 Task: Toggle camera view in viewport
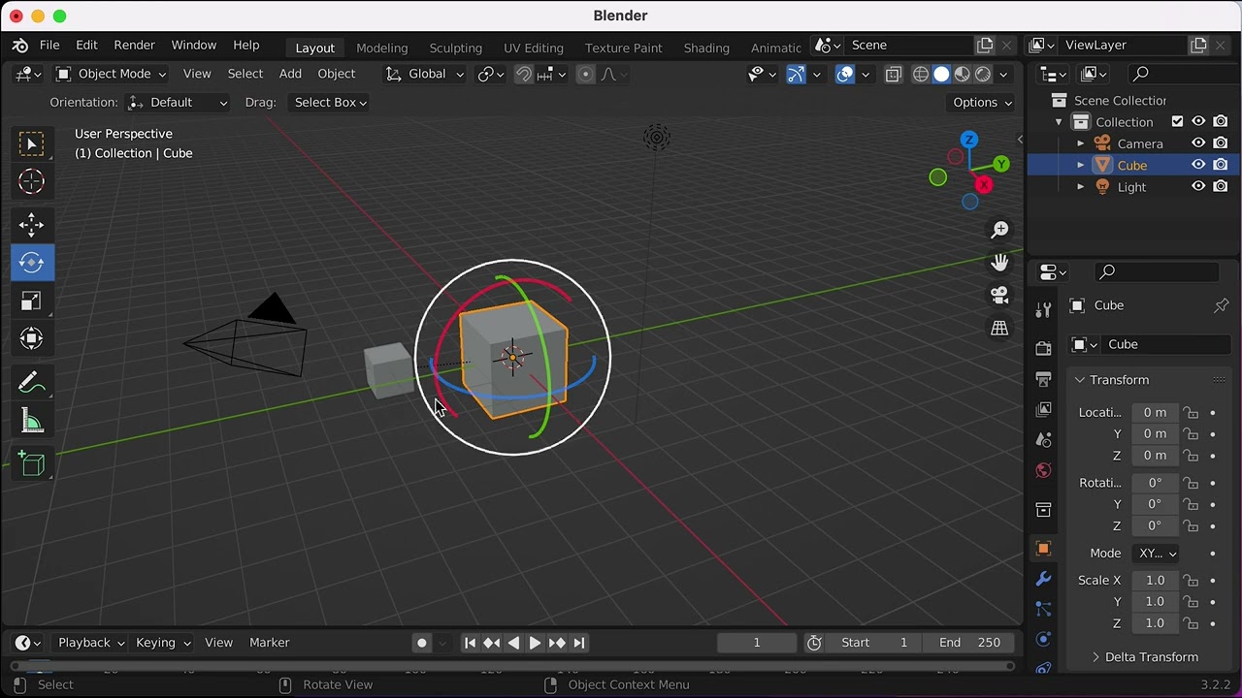coord(999,295)
